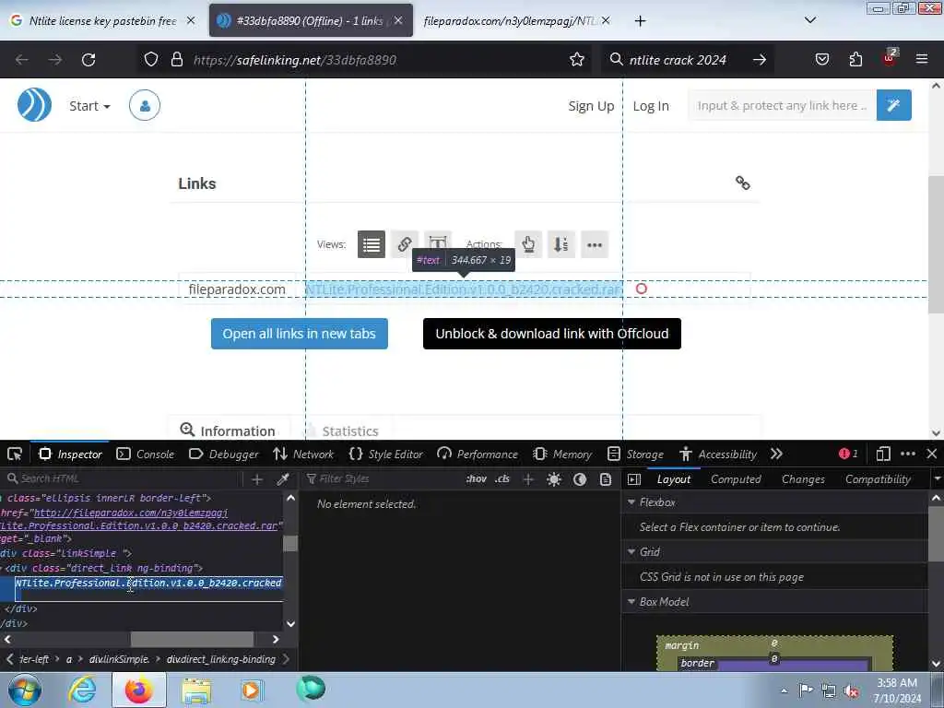Open Internet Explorer from taskbar
944x708 pixels.
(x=82, y=690)
